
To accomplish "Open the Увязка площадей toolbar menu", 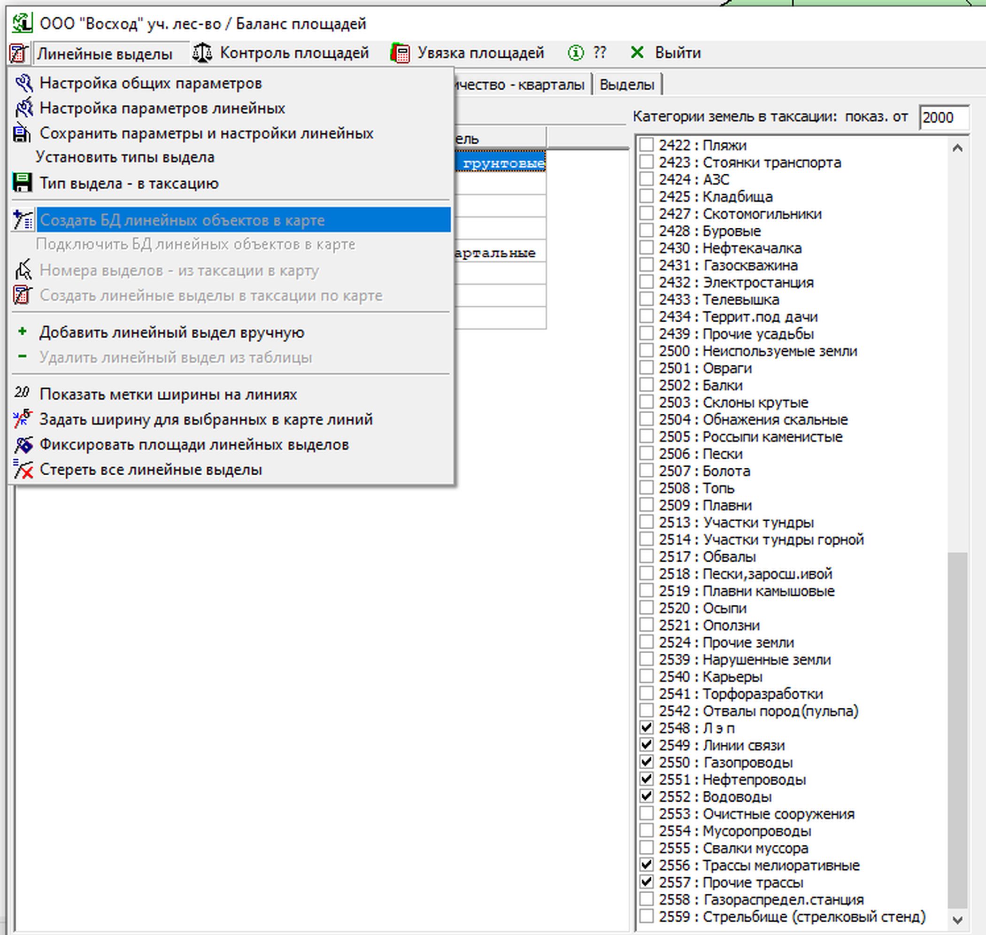I will pos(467,53).
